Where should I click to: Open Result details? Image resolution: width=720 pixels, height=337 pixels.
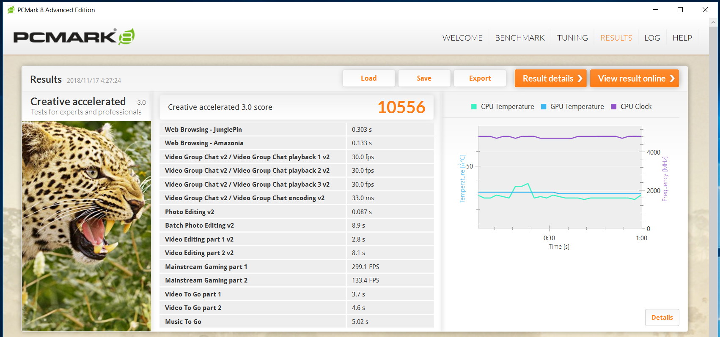[550, 79]
